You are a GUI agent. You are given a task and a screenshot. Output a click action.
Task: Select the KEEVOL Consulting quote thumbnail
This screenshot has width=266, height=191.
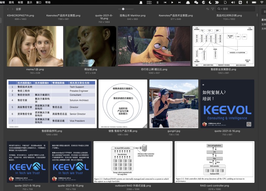coord(227,104)
